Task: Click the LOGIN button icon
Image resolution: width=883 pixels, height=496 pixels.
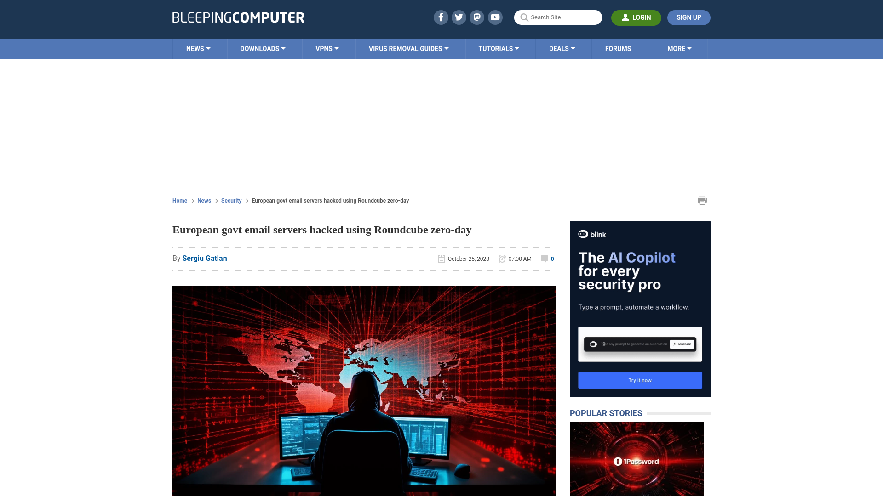Action: [625, 17]
